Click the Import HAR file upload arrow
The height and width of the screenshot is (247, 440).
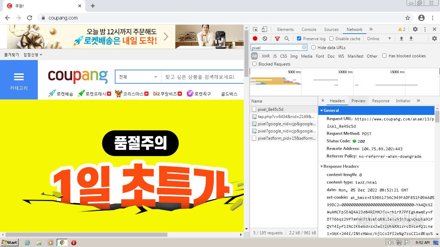pyautogui.click(x=401, y=39)
